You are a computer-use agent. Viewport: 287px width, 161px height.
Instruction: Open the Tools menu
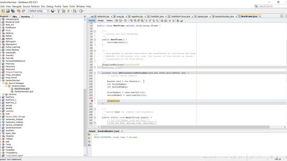click(72, 6)
